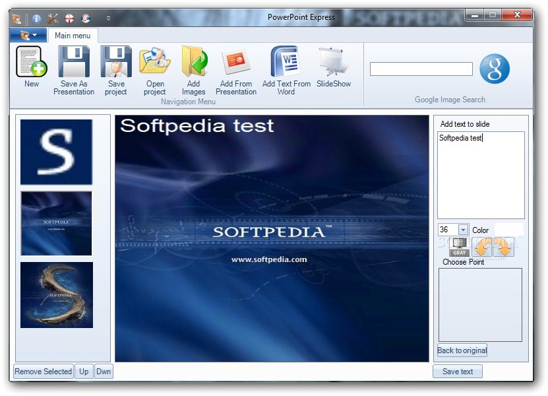Open the quick access toolbar customize arrow
The height and width of the screenshot is (396, 548).
(x=108, y=18)
